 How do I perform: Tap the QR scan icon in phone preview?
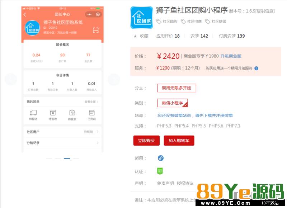coord(95,30)
